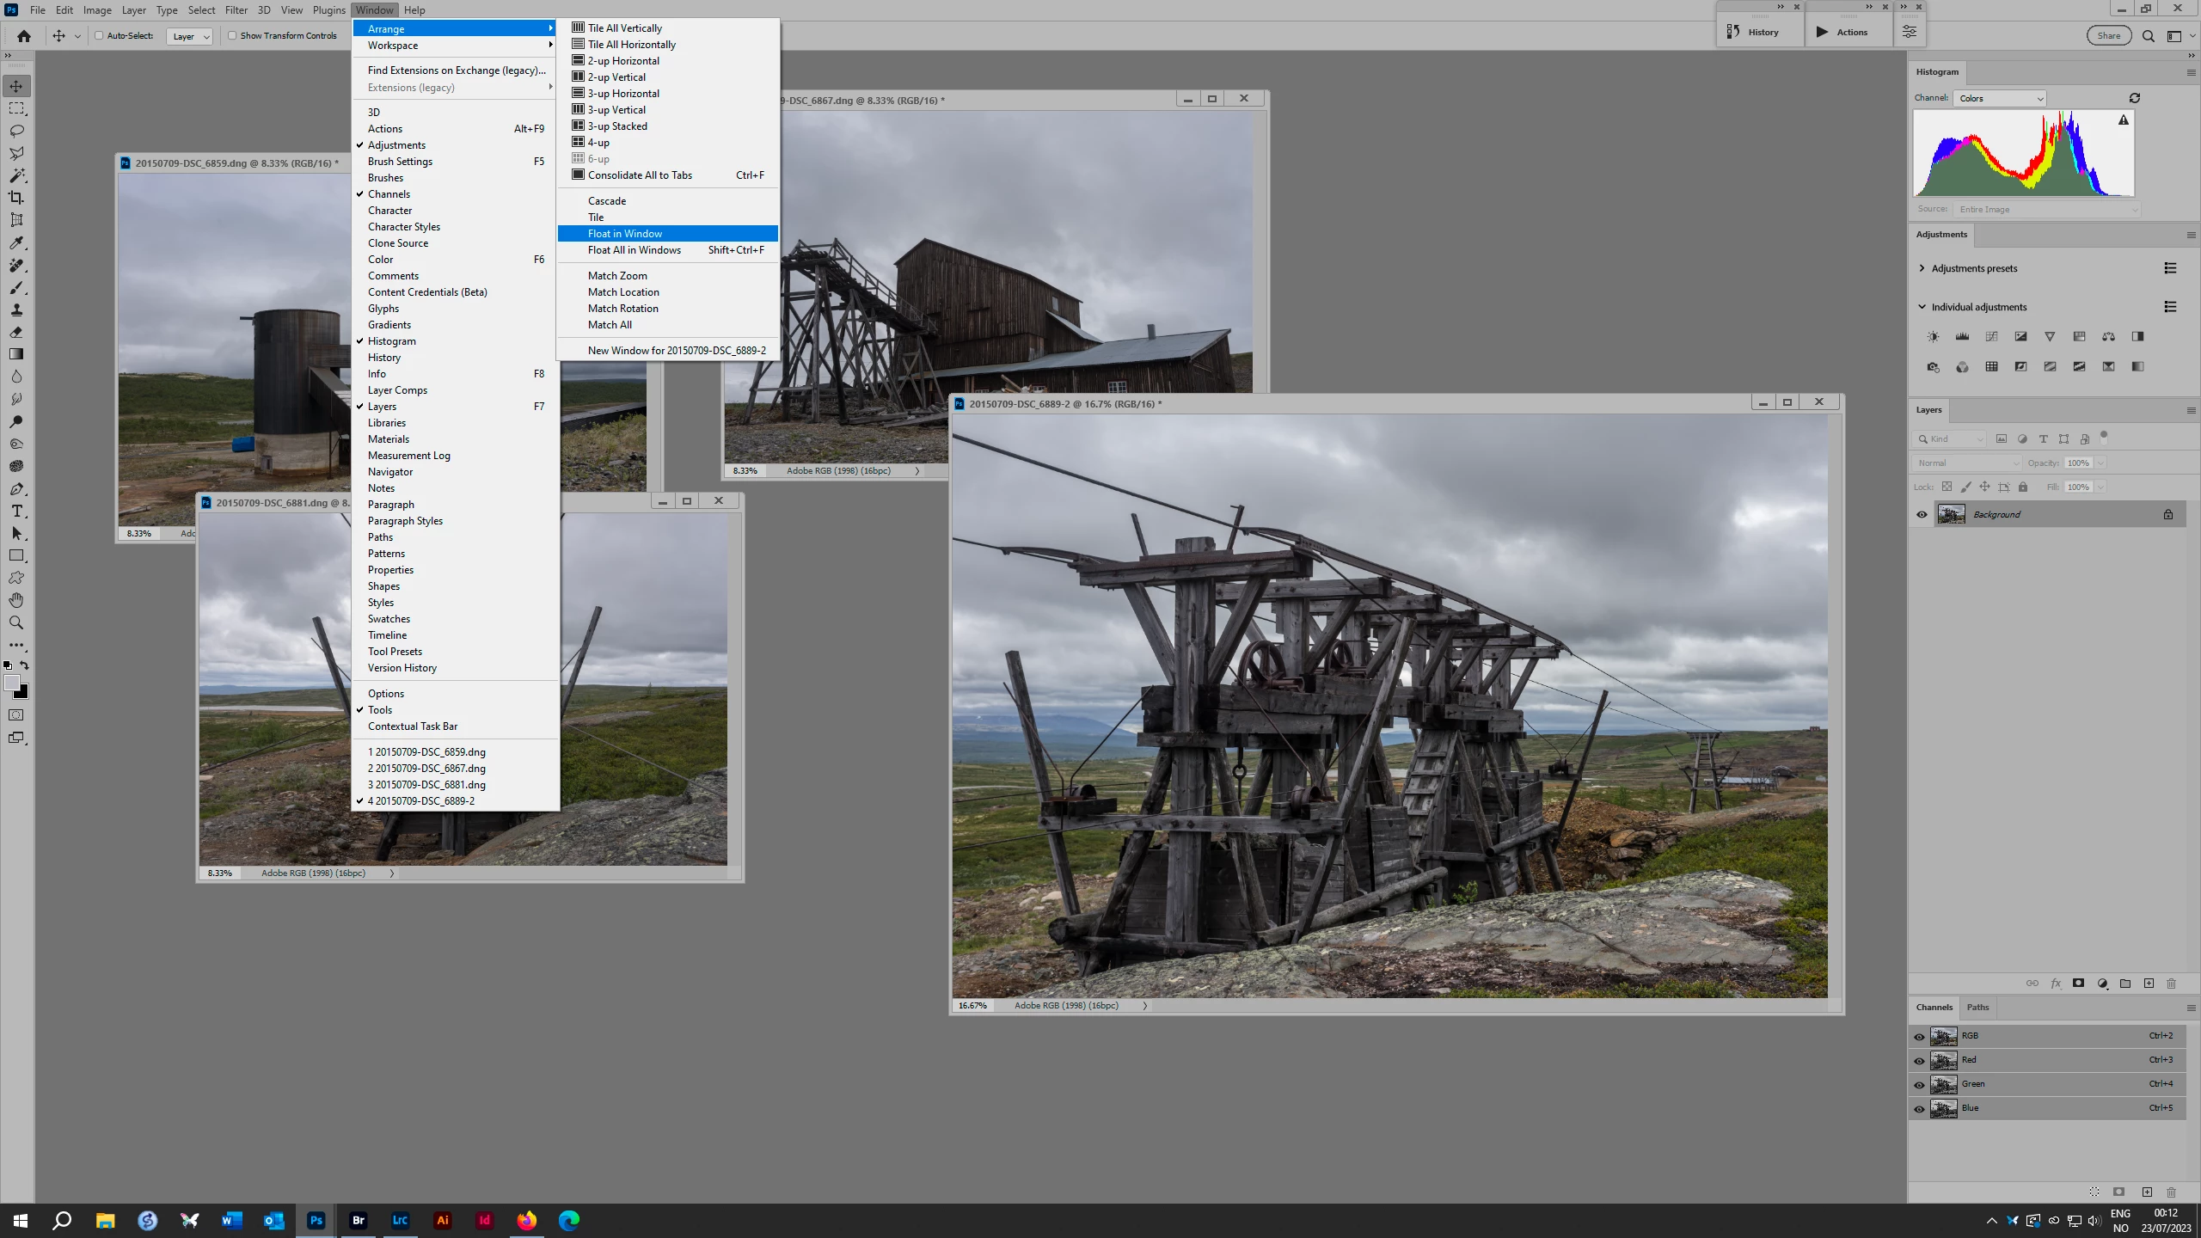The image size is (2201, 1238).
Task: Enable the Show Transform Controls checkbox
Action: [232, 35]
